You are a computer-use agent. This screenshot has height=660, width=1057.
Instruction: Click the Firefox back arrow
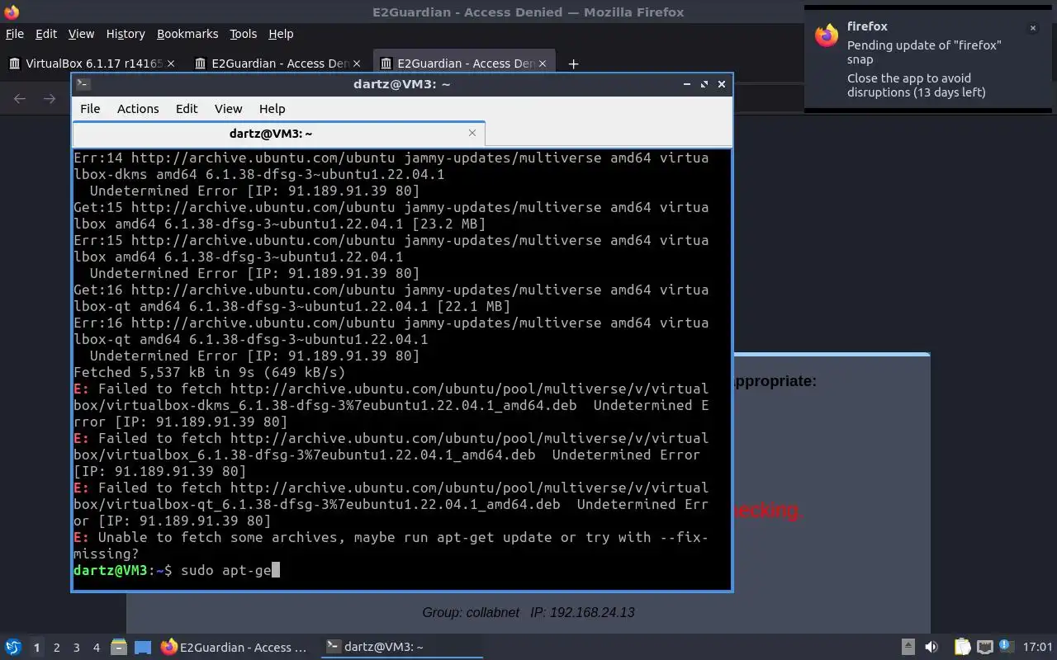20,99
